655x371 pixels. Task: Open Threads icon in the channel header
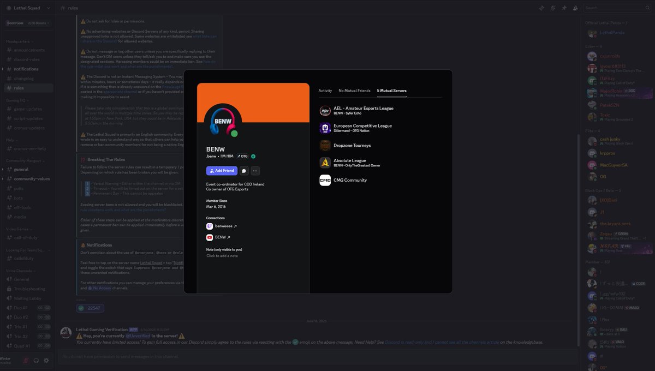(x=541, y=8)
